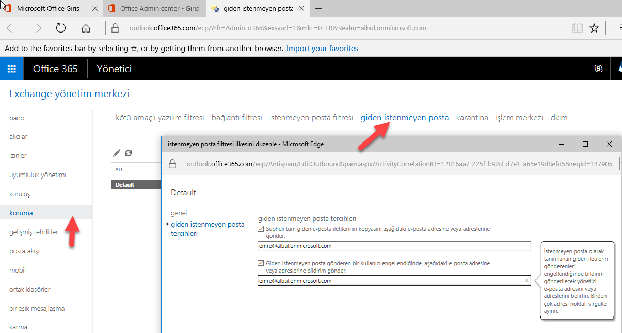
Task: Open genel section in popup
Action: click(x=179, y=213)
